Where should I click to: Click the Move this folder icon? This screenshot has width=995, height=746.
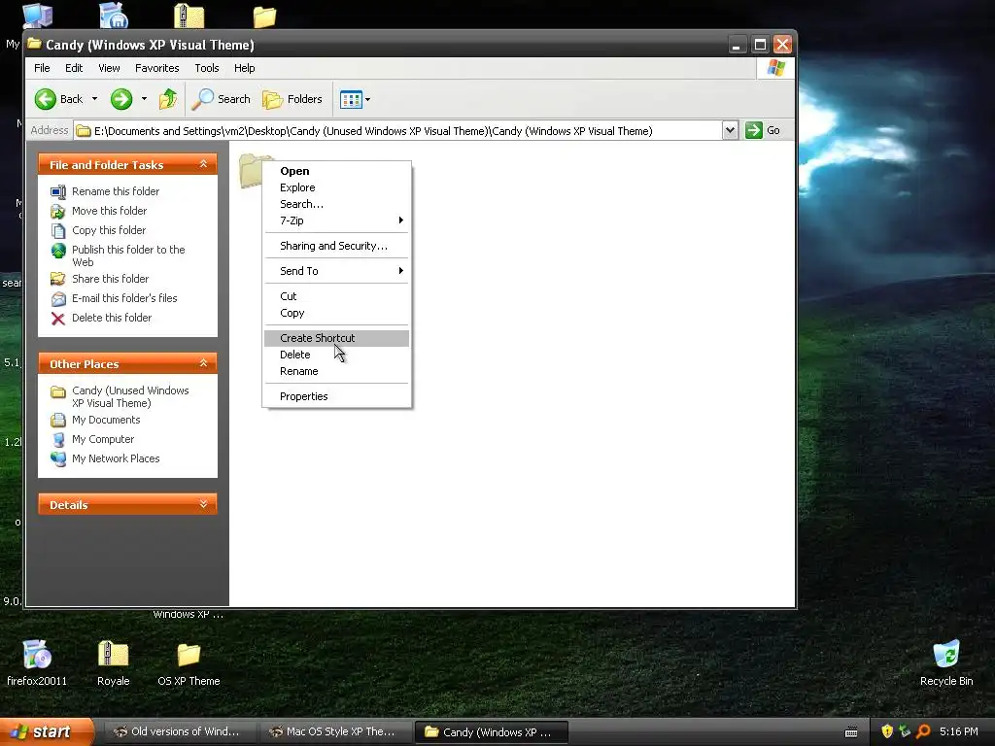coord(57,211)
